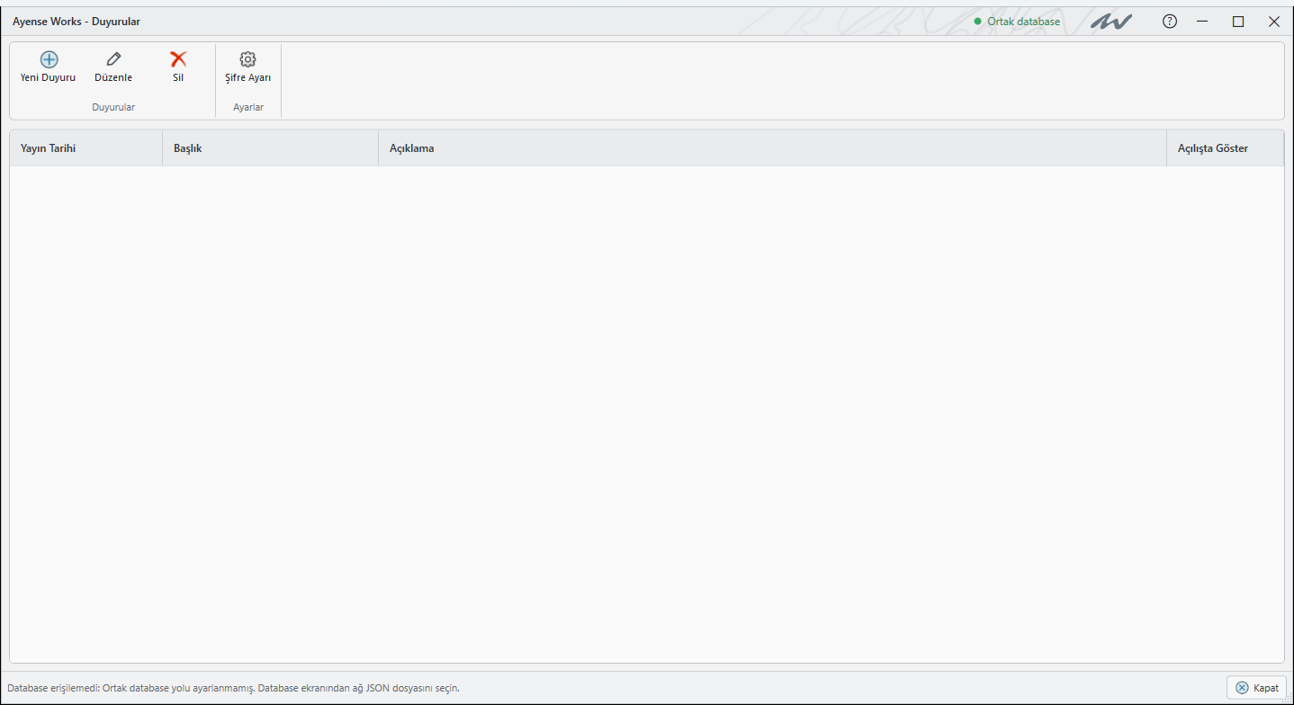Minimize the Ayense Works window
This screenshot has width=1294, height=705.
pyautogui.click(x=1202, y=22)
